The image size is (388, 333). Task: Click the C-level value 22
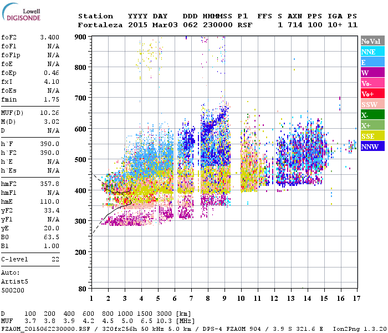[x=55, y=259]
